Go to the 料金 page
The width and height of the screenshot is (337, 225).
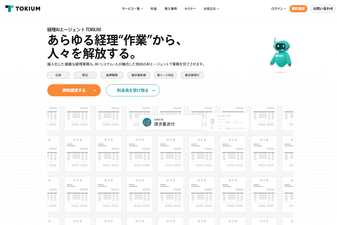tap(154, 9)
